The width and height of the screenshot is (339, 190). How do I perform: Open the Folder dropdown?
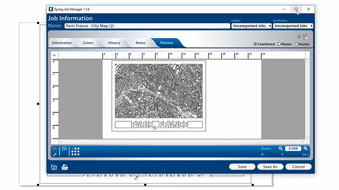tap(251, 26)
